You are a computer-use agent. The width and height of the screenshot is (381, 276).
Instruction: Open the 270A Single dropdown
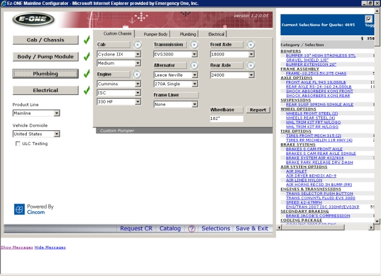pos(195,84)
